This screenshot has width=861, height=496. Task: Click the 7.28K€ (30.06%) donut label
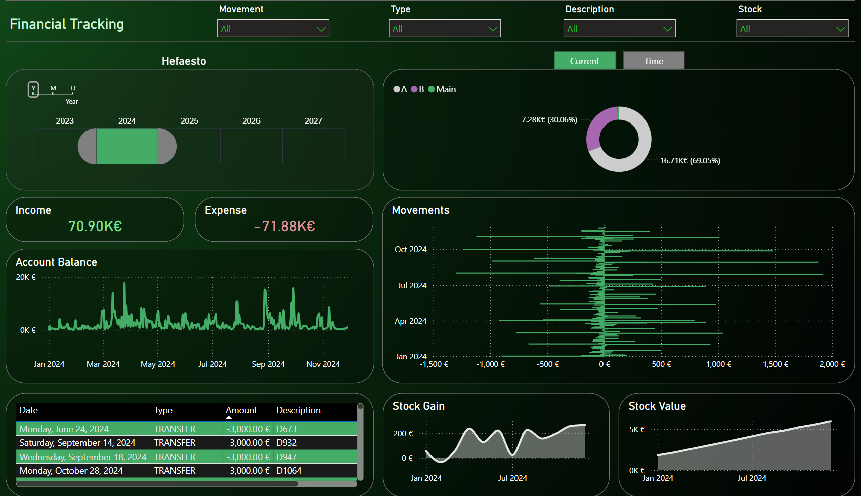point(549,120)
